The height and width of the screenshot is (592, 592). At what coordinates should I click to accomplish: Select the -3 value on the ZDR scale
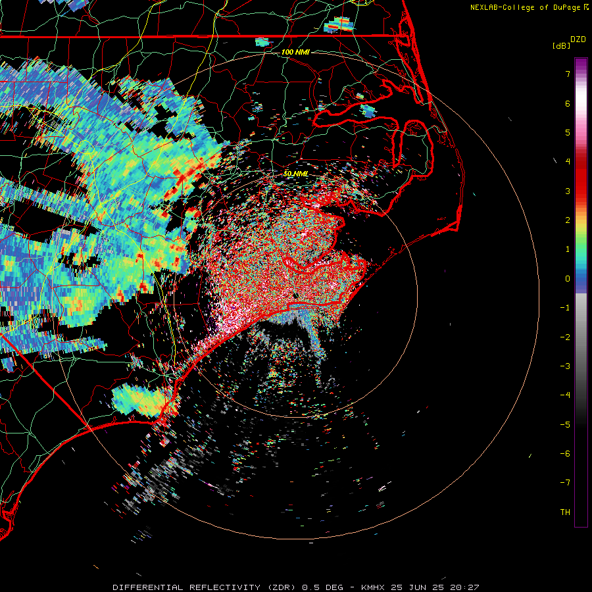point(565,366)
